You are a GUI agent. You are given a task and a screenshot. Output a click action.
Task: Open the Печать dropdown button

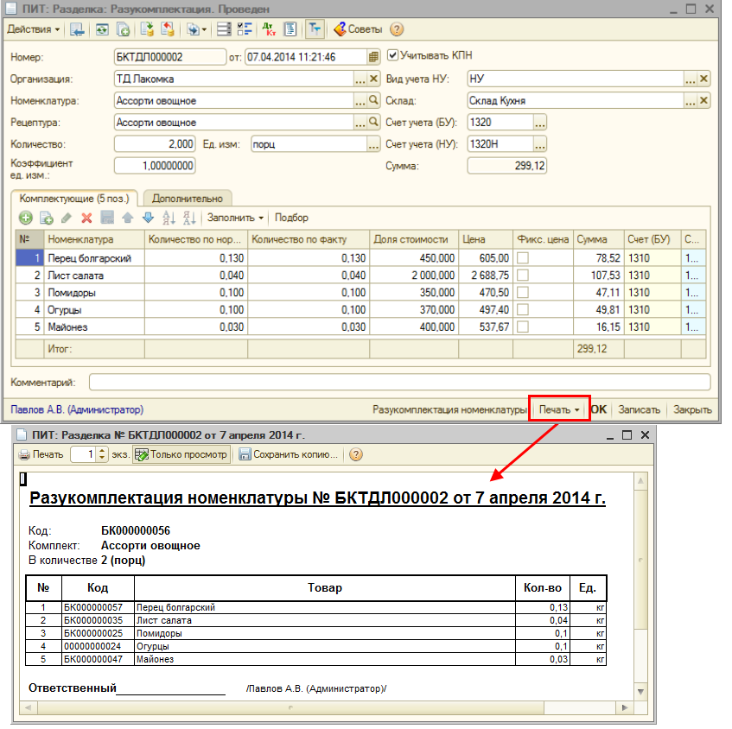[x=558, y=409]
